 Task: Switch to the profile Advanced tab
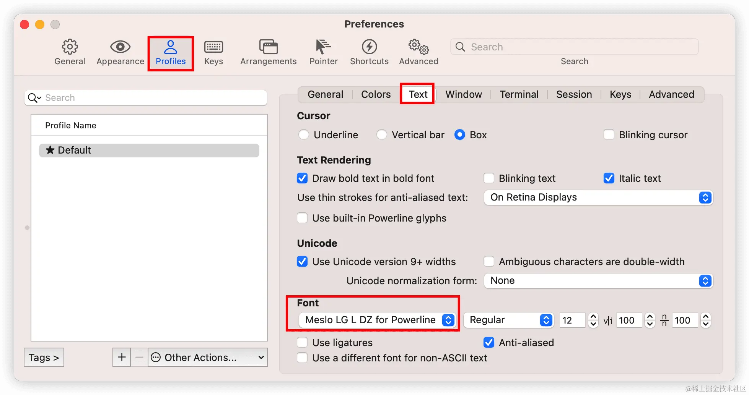pyautogui.click(x=671, y=94)
